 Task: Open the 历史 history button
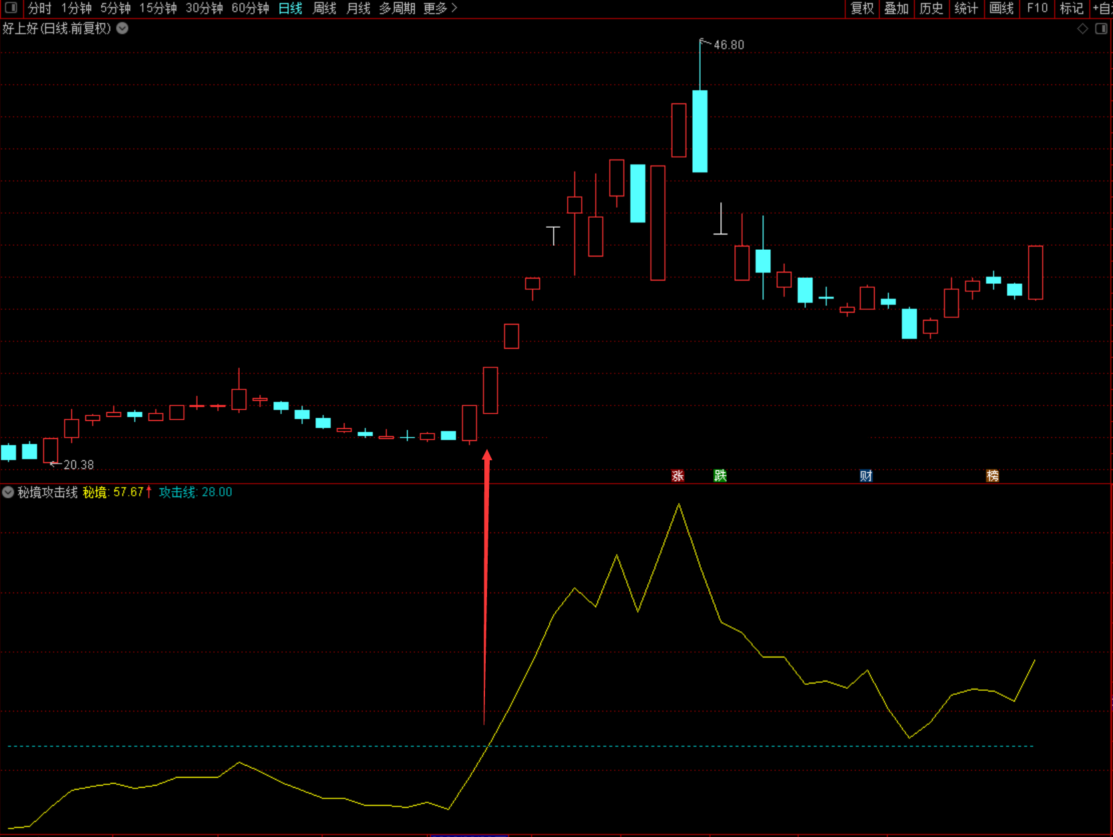tap(931, 8)
